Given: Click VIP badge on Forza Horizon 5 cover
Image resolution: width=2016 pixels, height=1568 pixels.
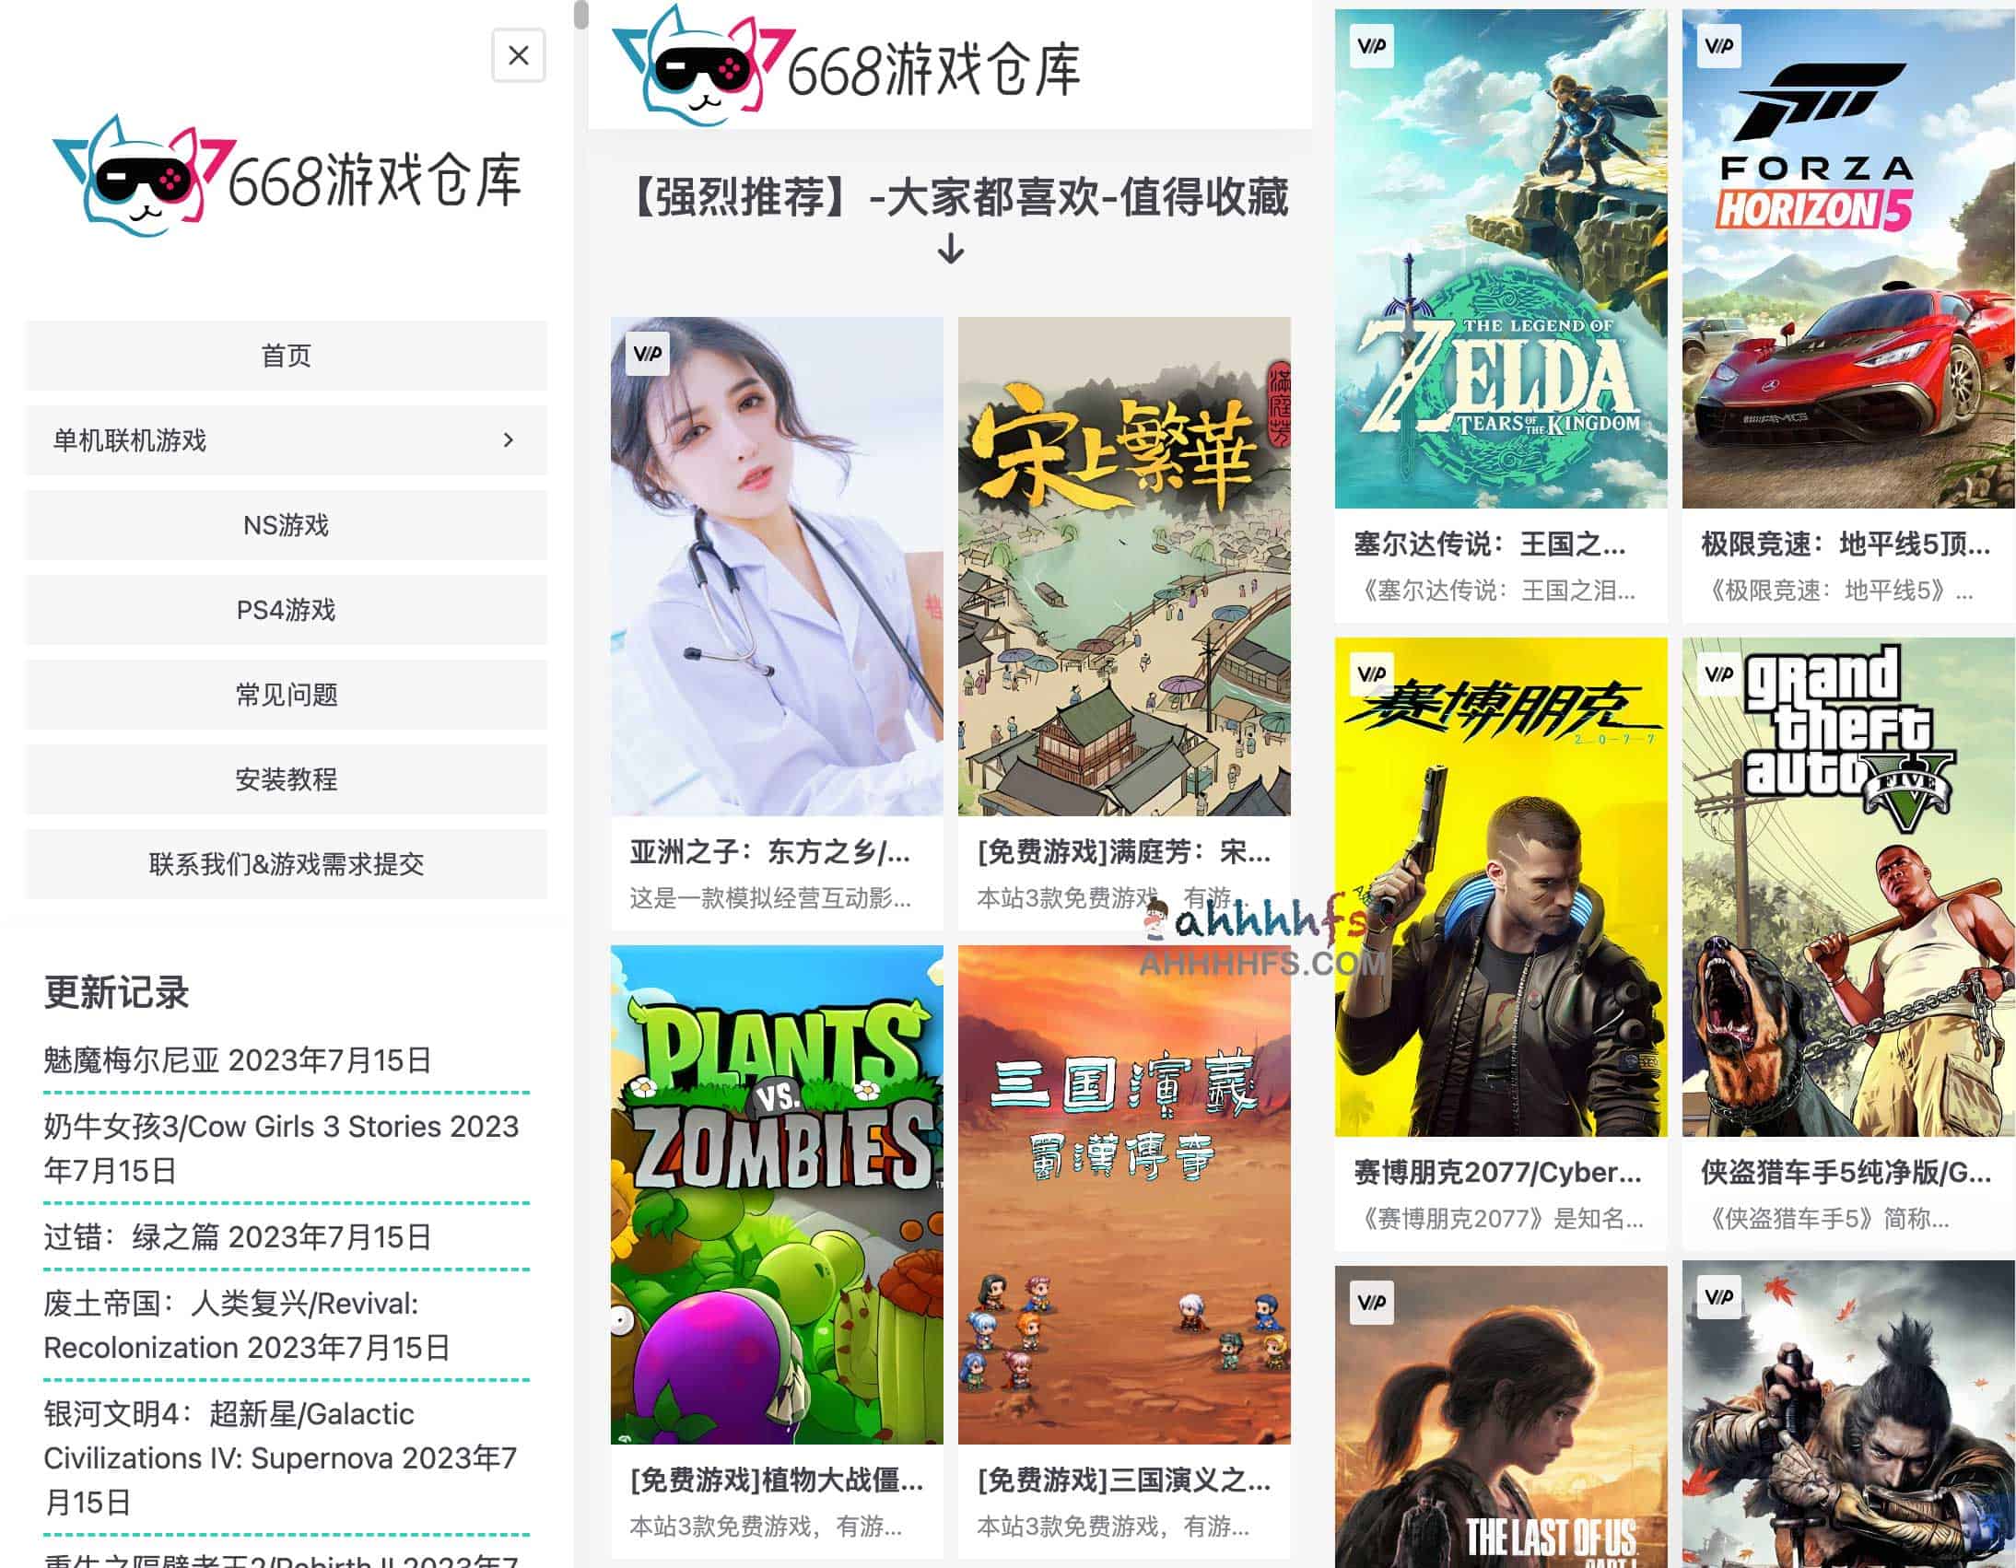Looking at the screenshot, I should 1718,46.
